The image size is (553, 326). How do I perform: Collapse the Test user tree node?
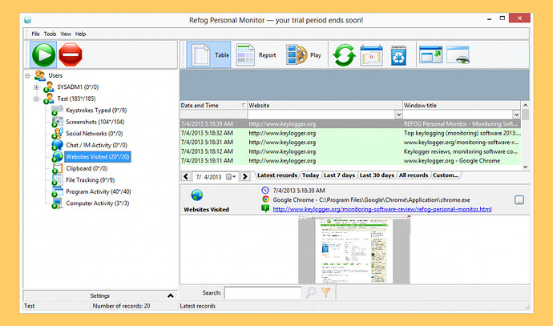point(36,99)
